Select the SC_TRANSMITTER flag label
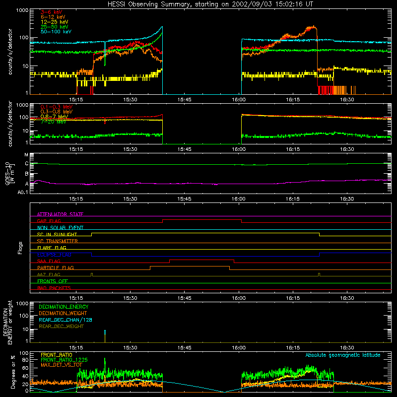 (57, 241)
